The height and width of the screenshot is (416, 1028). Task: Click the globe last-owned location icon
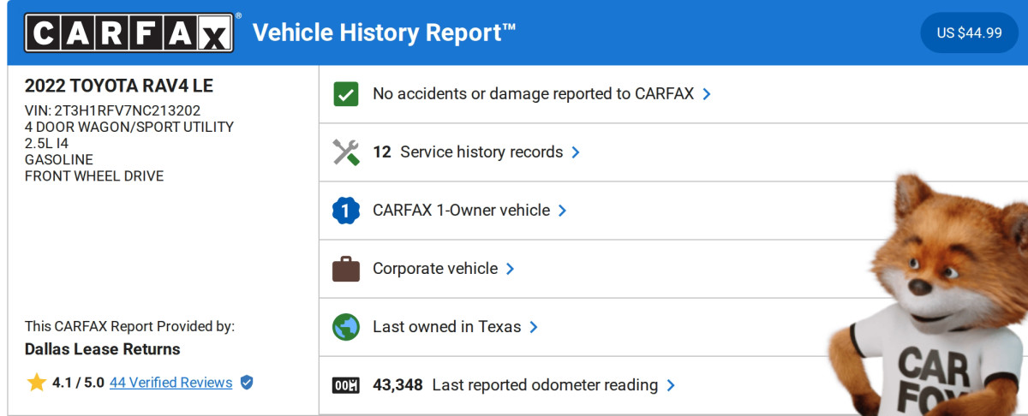[345, 327]
